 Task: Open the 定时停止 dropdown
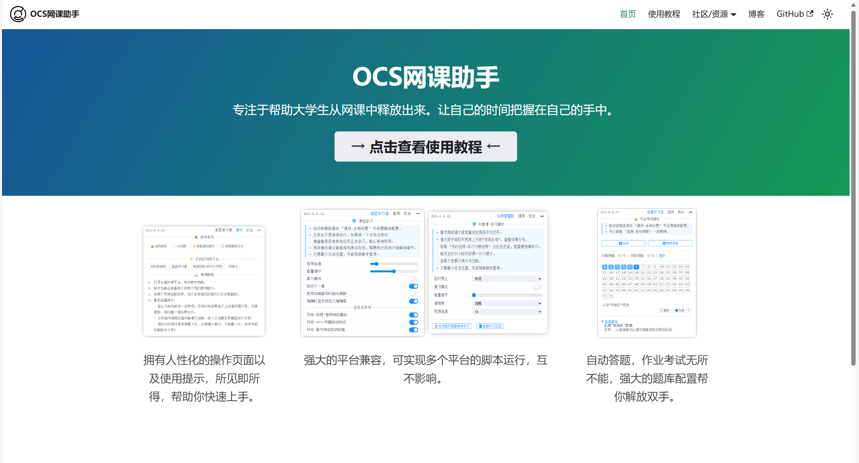point(507,279)
